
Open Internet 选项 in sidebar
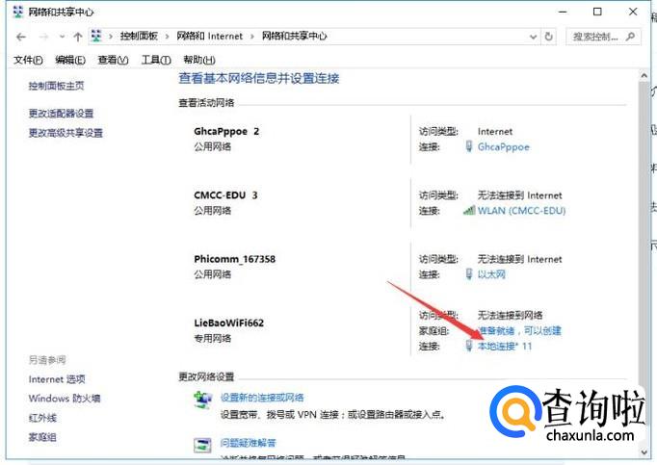pos(57,379)
